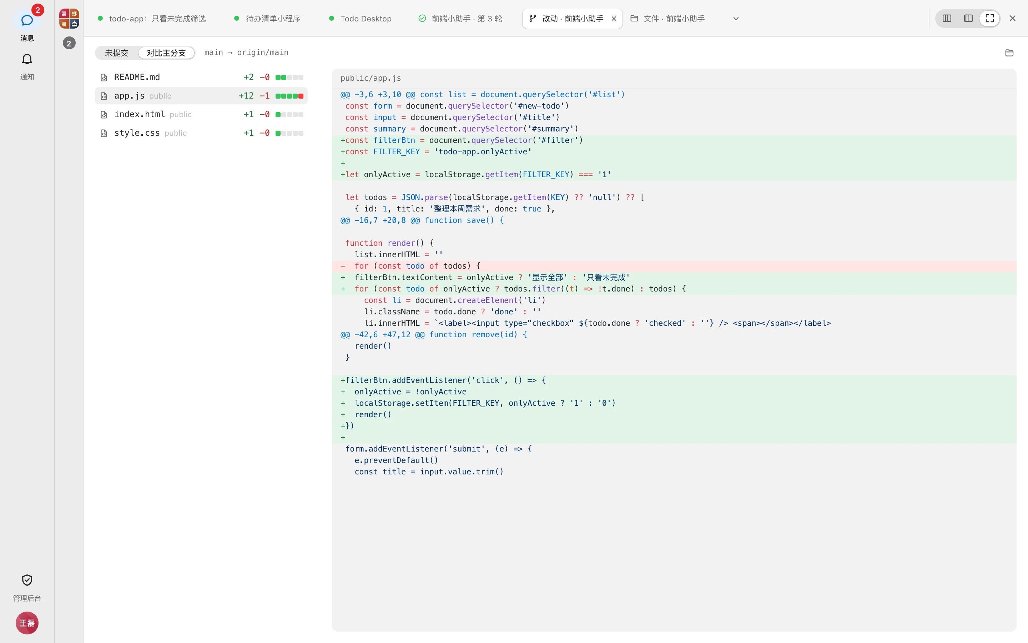Image resolution: width=1028 pixels, height=643 pixels.
Task: Click the index.html file icon
Action: pyautogui.click(x=104, y=115)
